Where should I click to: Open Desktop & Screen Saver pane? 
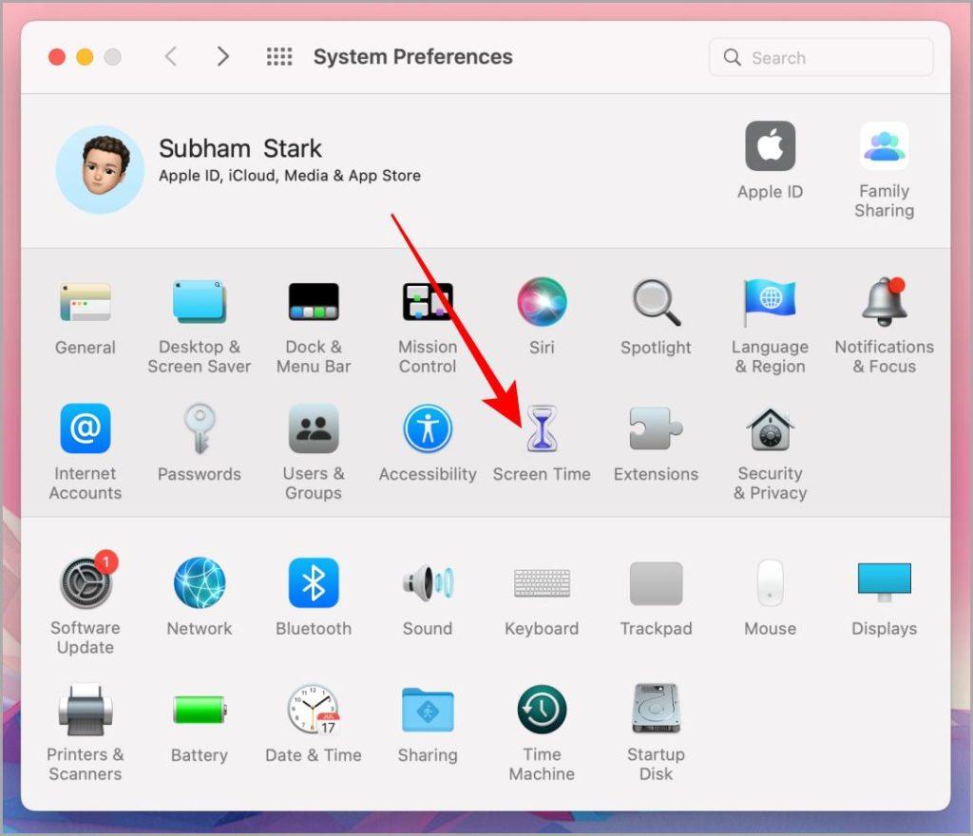tap(200, 301)
